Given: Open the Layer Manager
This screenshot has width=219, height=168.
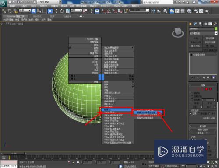Looking at the screenshot, I should [x=165, y=11].
